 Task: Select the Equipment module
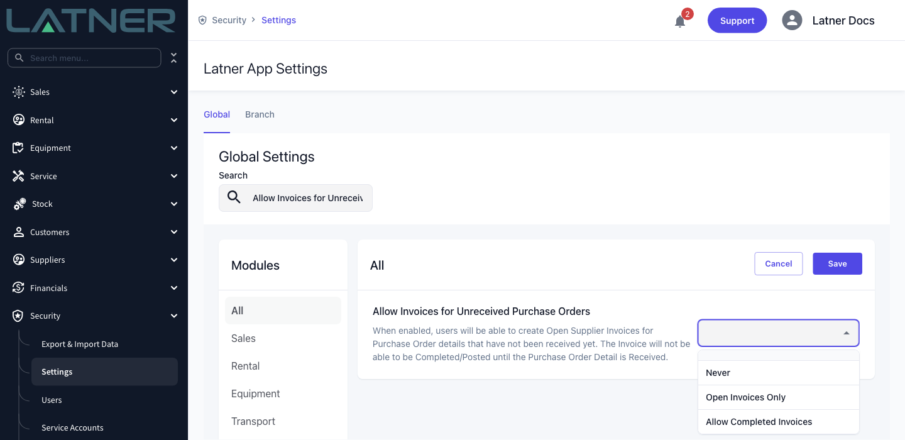[x=283, y=393]
